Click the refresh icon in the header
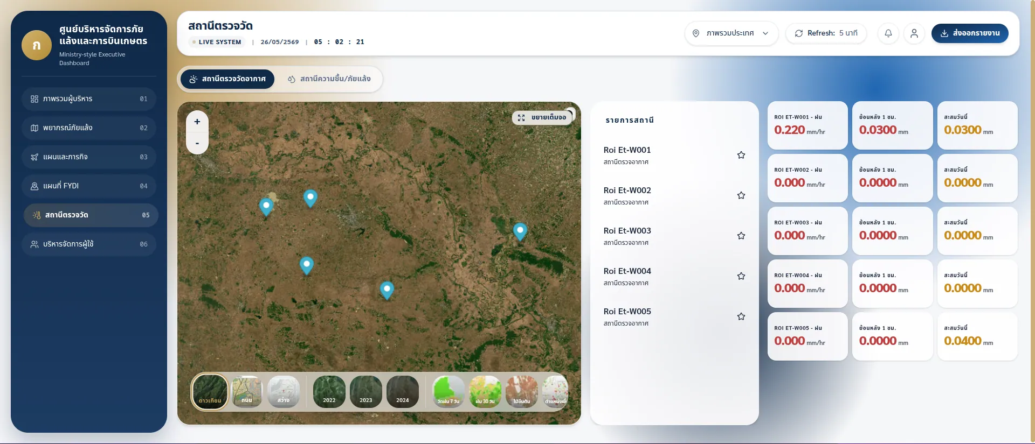The image size is (1035, 444). pos(799,33)
